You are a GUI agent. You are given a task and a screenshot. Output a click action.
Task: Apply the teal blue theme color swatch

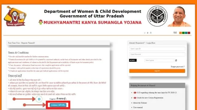click(x=186, y=33)
